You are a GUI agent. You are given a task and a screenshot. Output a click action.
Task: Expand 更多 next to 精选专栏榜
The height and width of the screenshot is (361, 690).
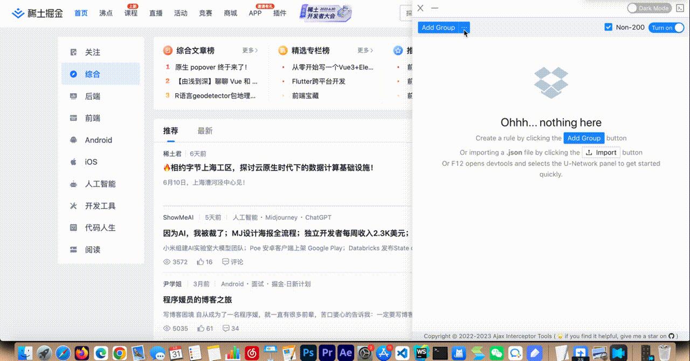(x=364, y=50)
